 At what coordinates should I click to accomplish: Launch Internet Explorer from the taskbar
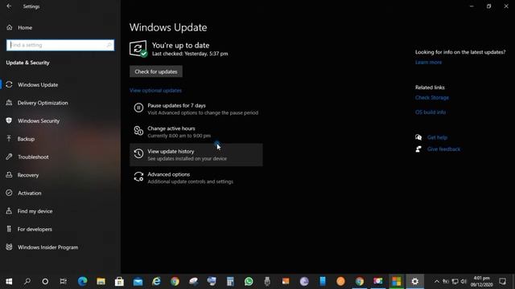click(x=156, y=281)
